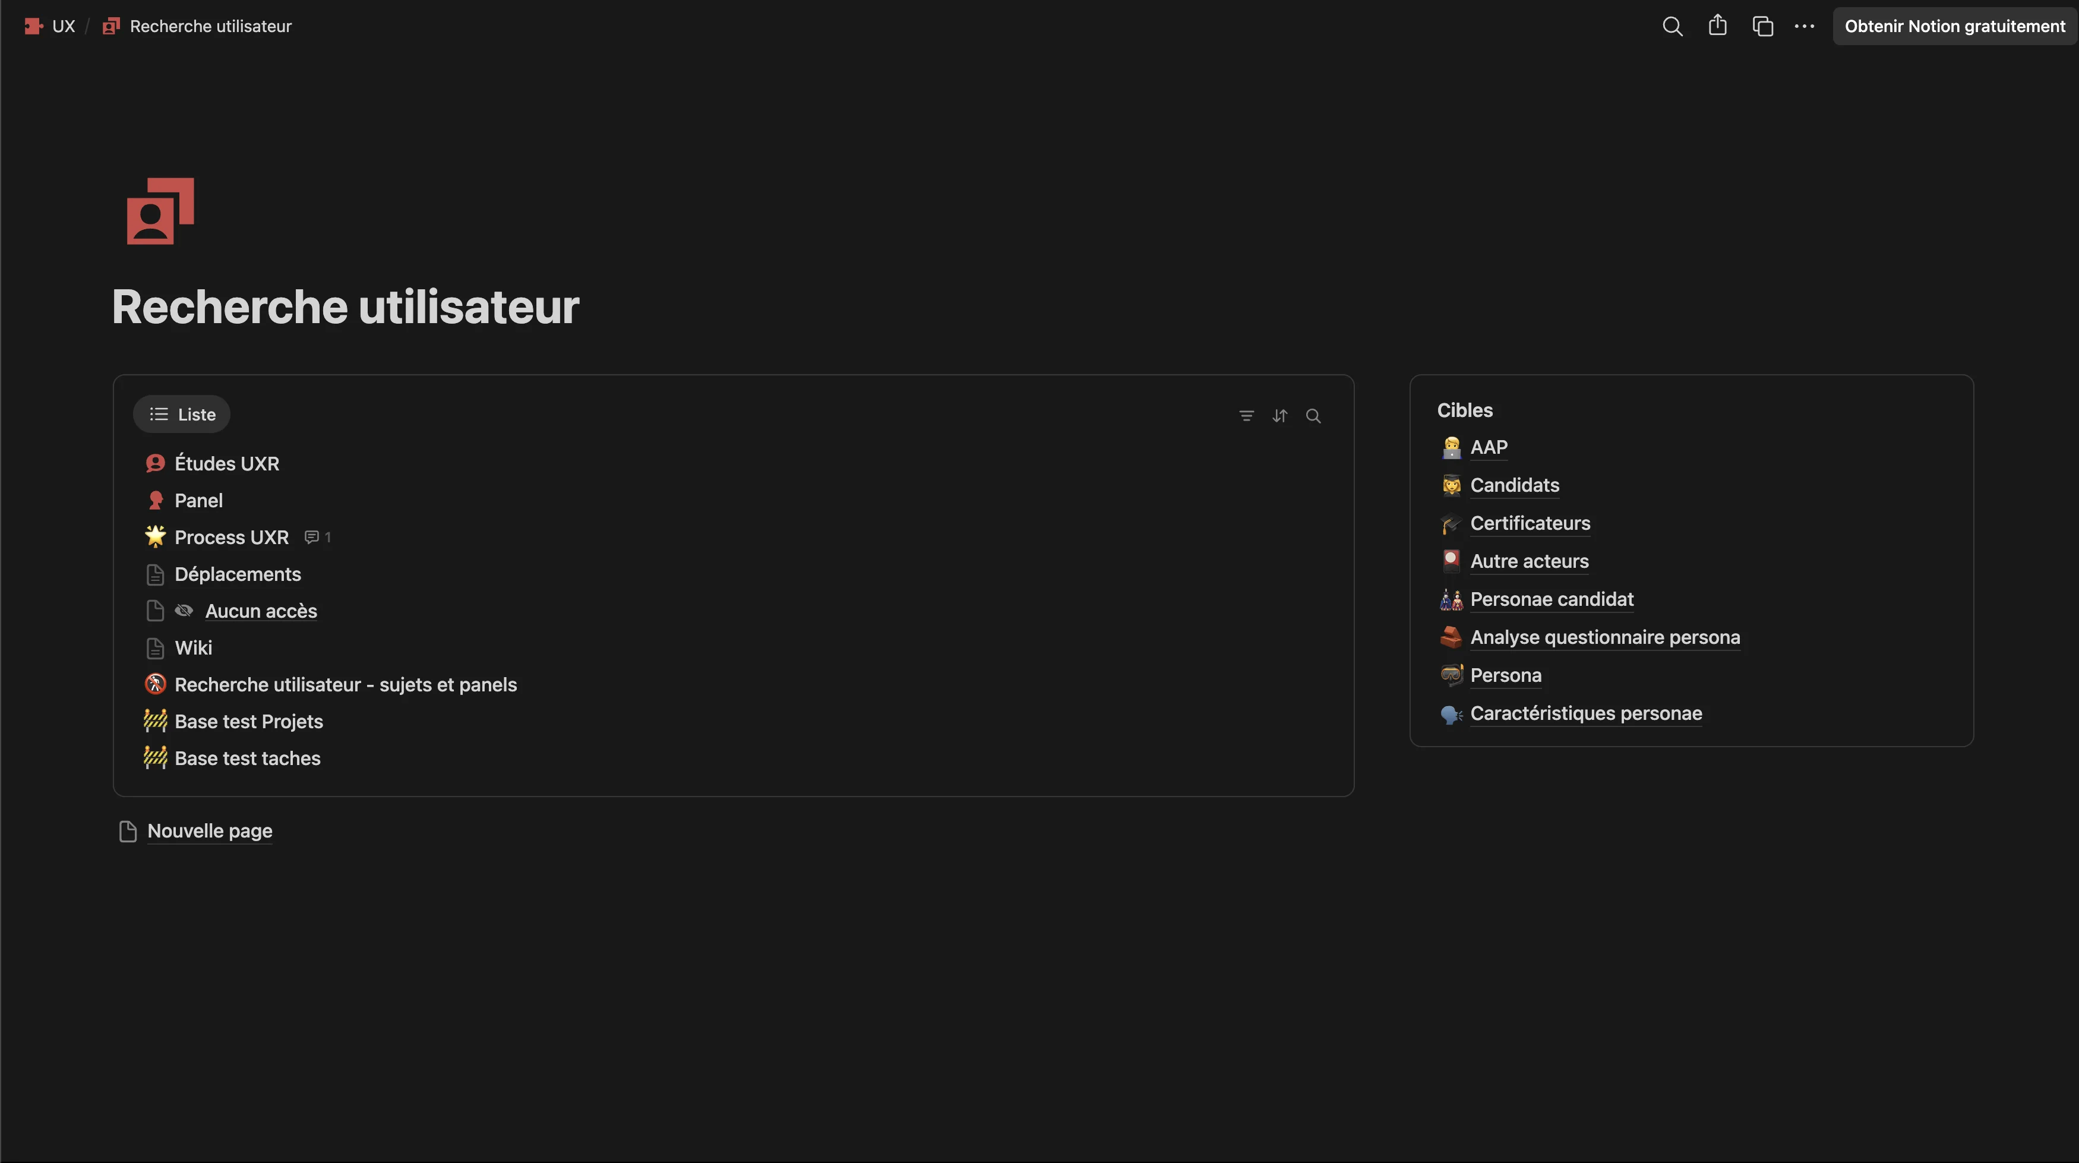Open the three-dot options menu
The height and width of the screenshot is (1163, 2079).
[x=1805, y=26]
